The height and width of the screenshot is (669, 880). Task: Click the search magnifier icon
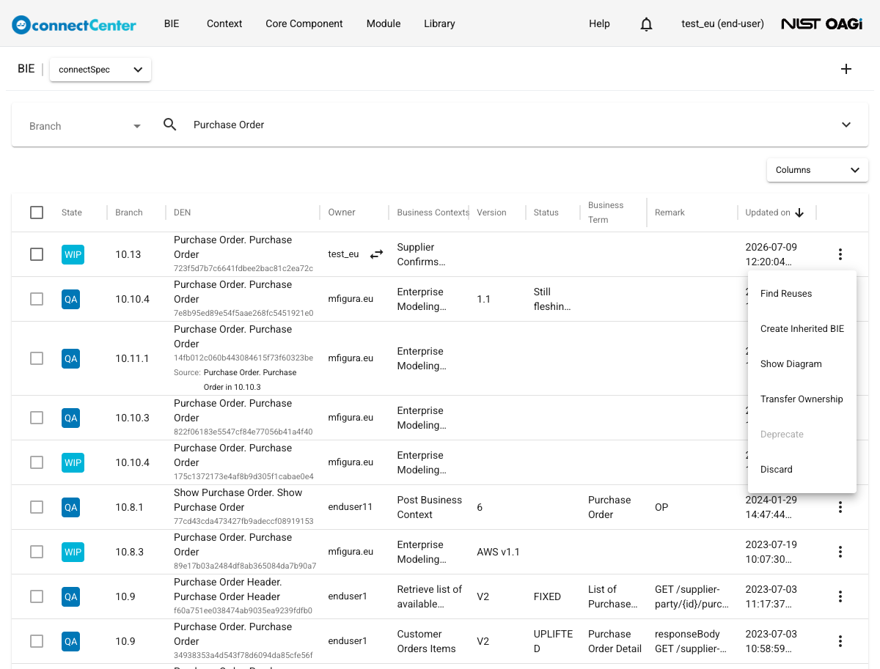coord(170,125)
